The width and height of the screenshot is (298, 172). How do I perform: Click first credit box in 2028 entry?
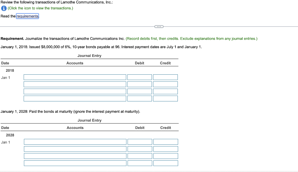(x=166, y=142)
